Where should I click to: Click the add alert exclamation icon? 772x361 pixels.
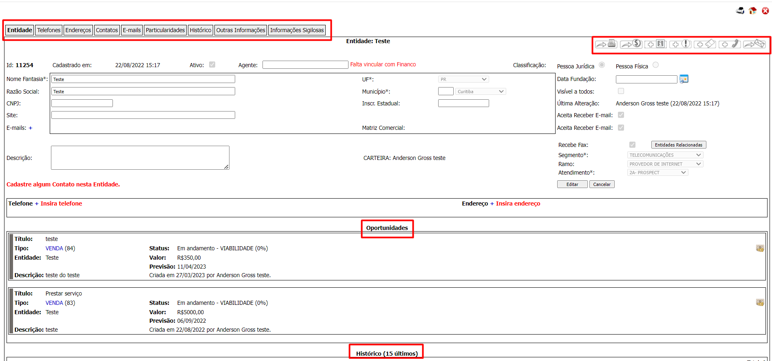[x=681, y=44]
